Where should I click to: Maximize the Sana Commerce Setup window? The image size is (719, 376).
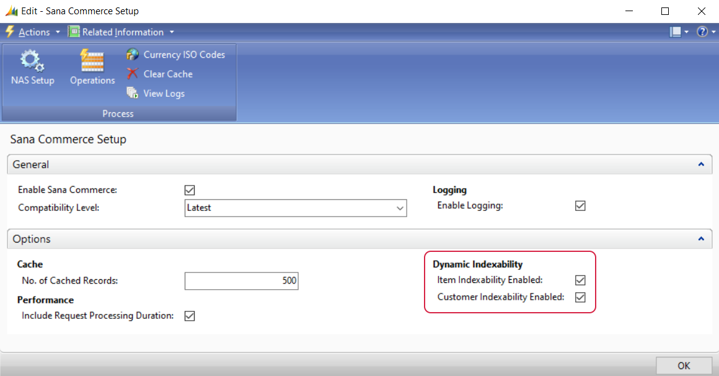665,11
